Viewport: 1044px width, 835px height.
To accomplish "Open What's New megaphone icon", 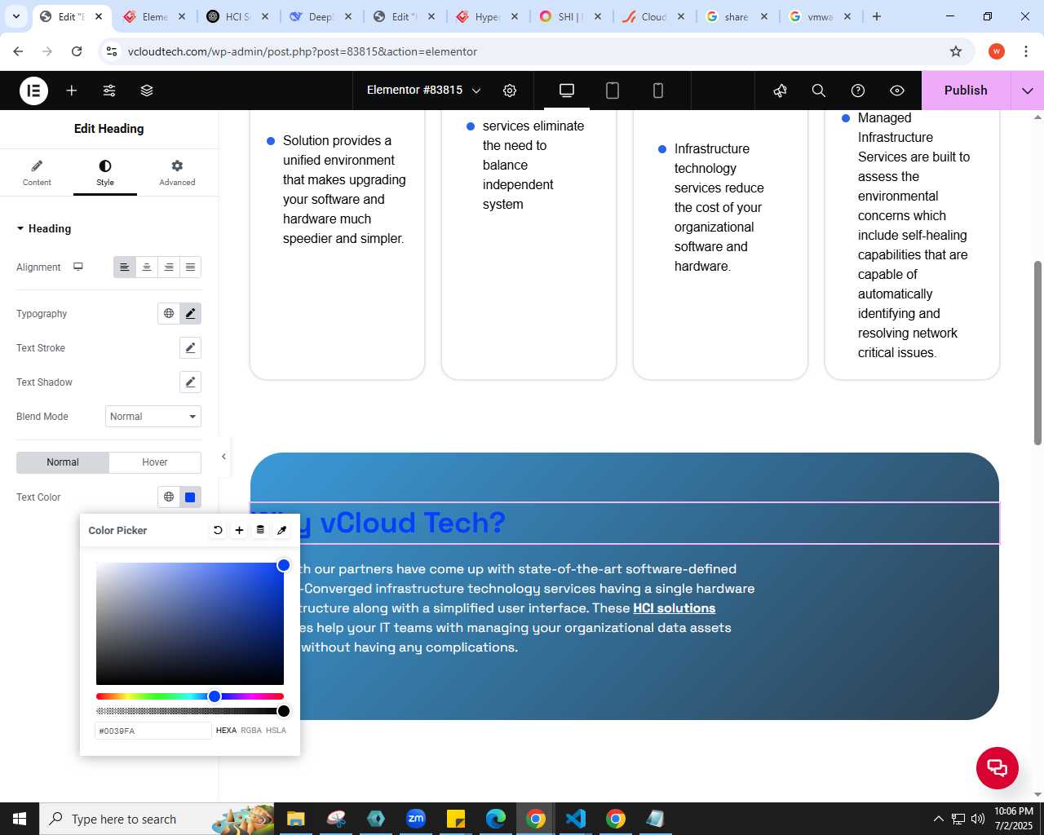I will (781, 91).
